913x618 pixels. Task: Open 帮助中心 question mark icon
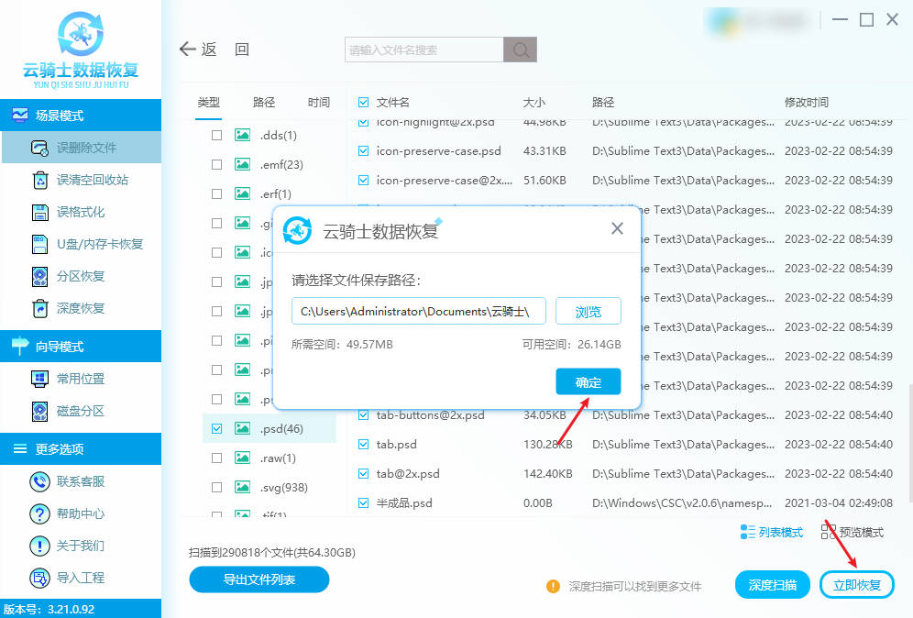(x=39, y=513)
